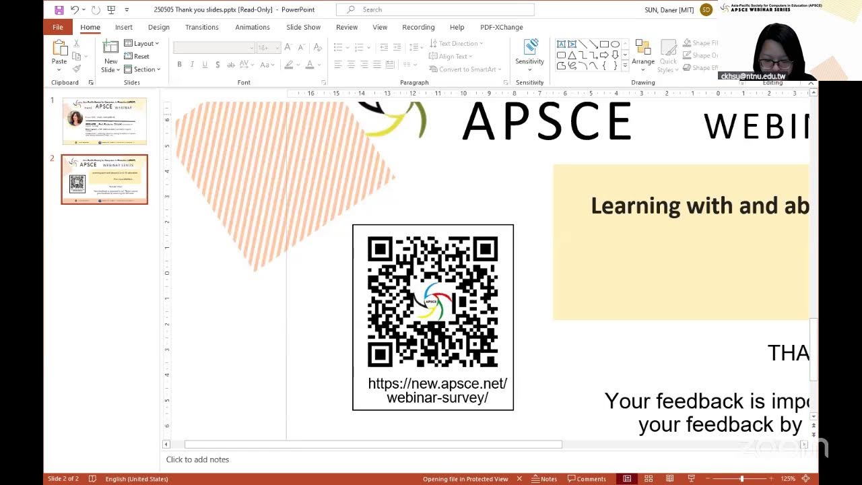Click Decrease Font Size icon
The width and height of the screenshot is (862, 485).
(300, 47)
